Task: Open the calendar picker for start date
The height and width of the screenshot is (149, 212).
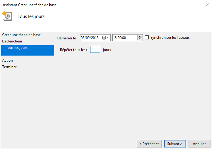Action: pyautogui.click(x=105, y=38)
